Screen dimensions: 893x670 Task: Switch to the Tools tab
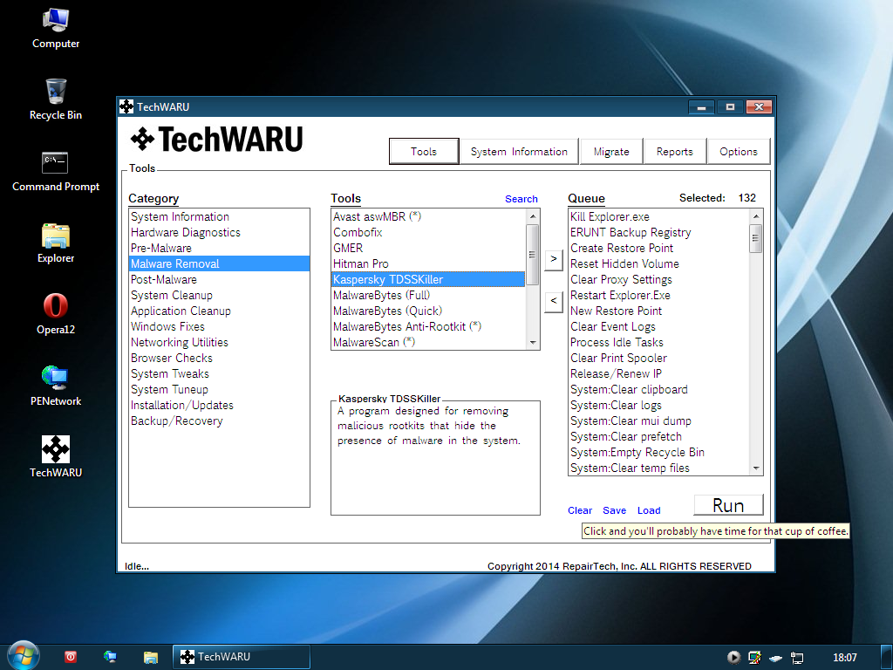[424, 152]
